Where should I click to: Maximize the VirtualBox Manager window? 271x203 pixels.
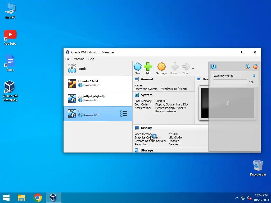[243, 52]
